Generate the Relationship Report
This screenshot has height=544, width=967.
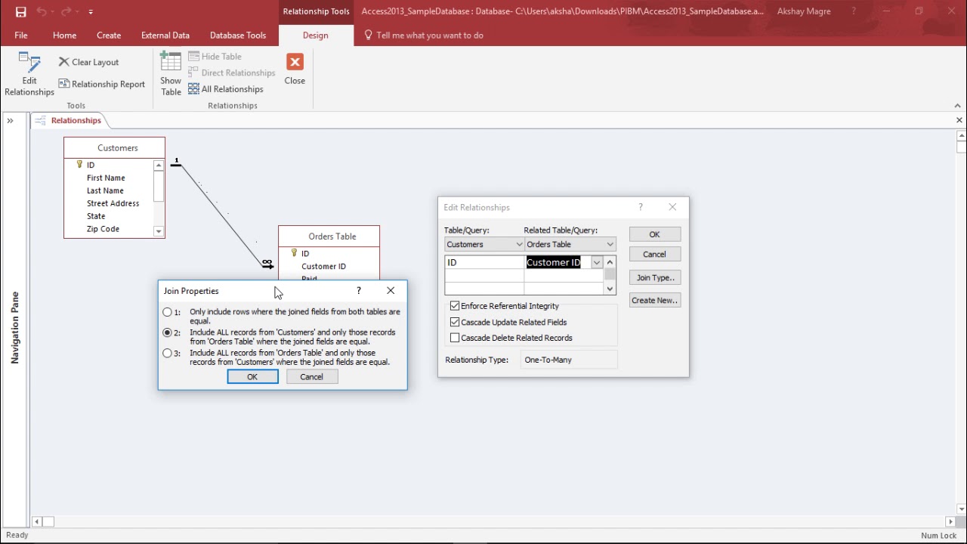pyautogui.click(x=102, y=84)
